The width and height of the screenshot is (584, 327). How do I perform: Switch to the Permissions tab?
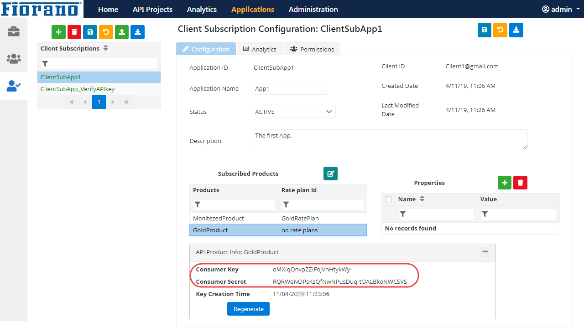[312, 49]
